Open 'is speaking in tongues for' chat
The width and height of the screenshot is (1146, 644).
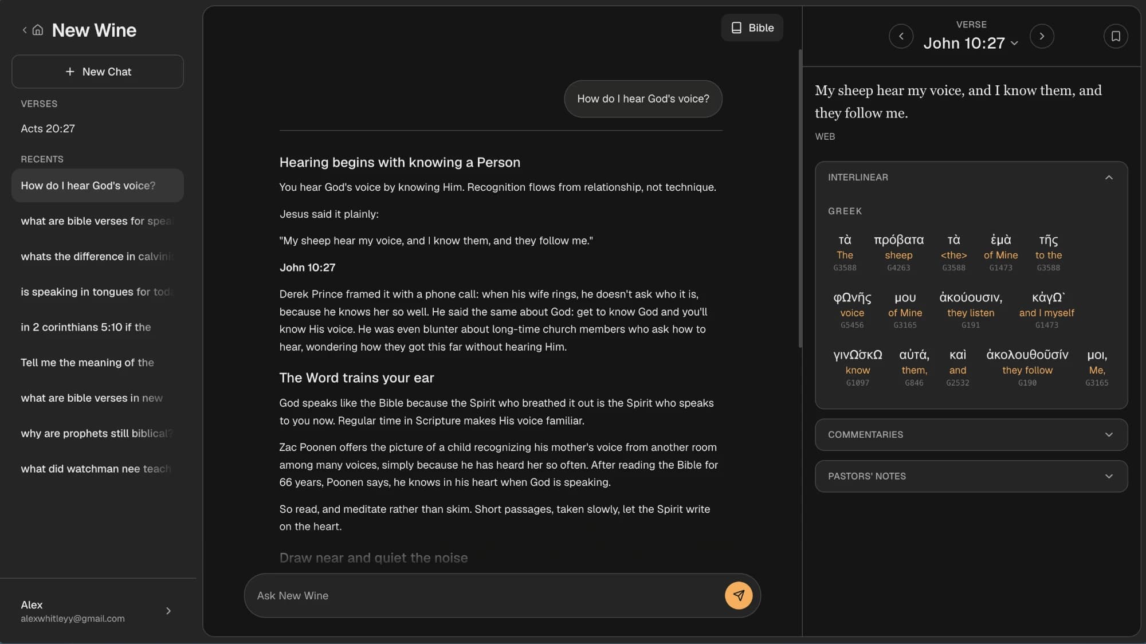pyautogui.click(x=97, y=292)
